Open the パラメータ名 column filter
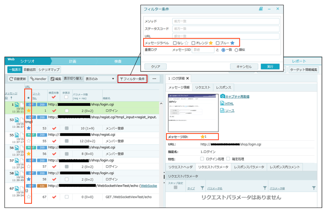Viewport: 327px width, 211px height. (265, 188)
